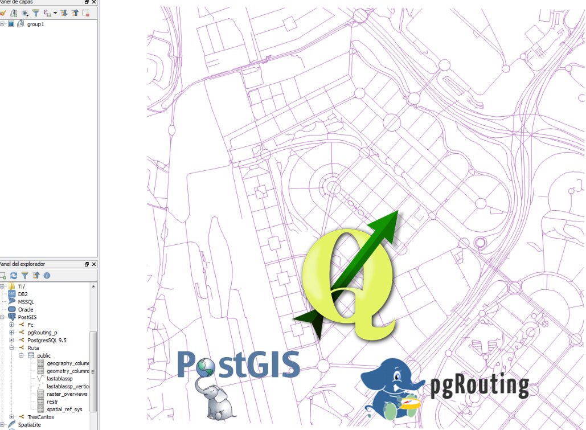Image resolution: width=586 pixels, height=430 pixels.
Task: Close the Panel del explorador
Action: point(94,264)
